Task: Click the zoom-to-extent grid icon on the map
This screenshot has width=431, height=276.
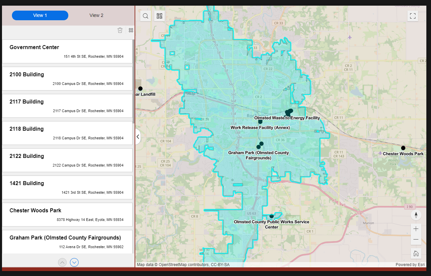Action: click(x=159, y=16)
